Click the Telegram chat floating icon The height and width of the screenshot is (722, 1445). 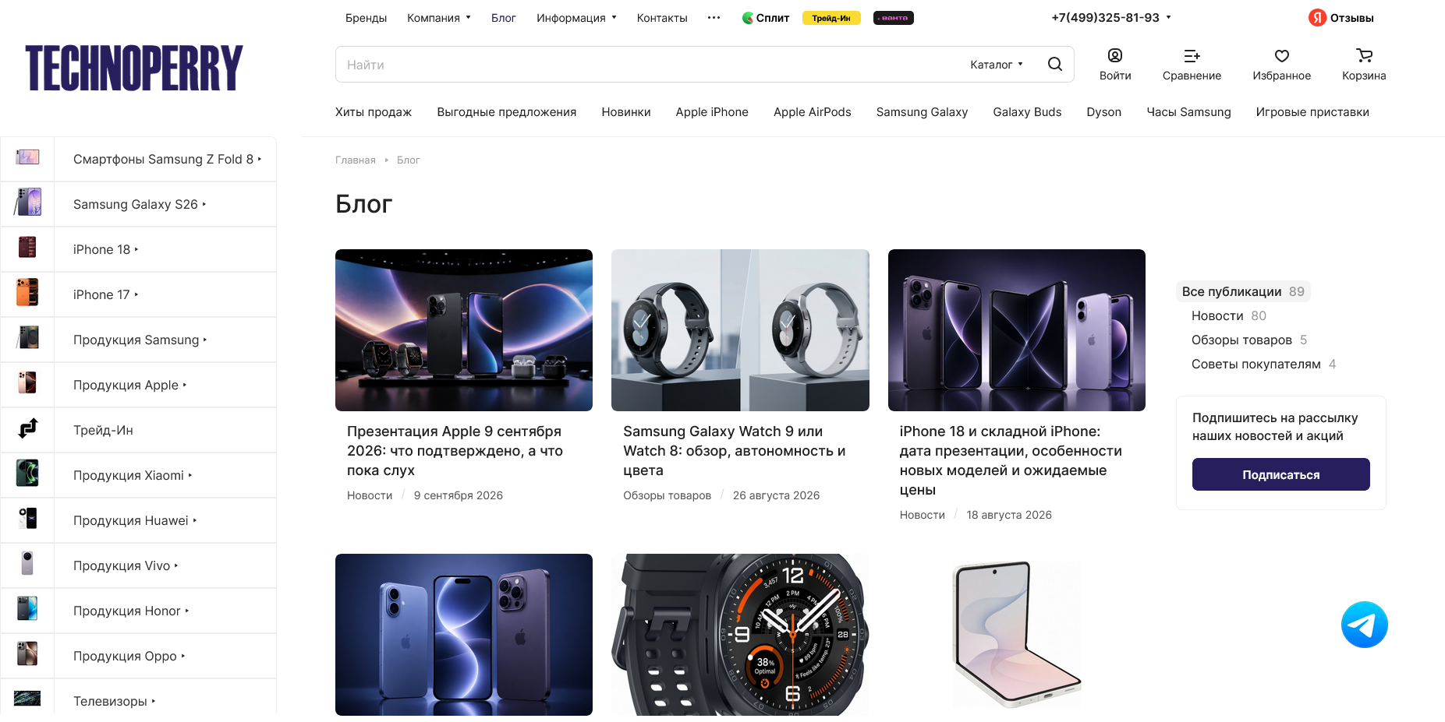1364,625
